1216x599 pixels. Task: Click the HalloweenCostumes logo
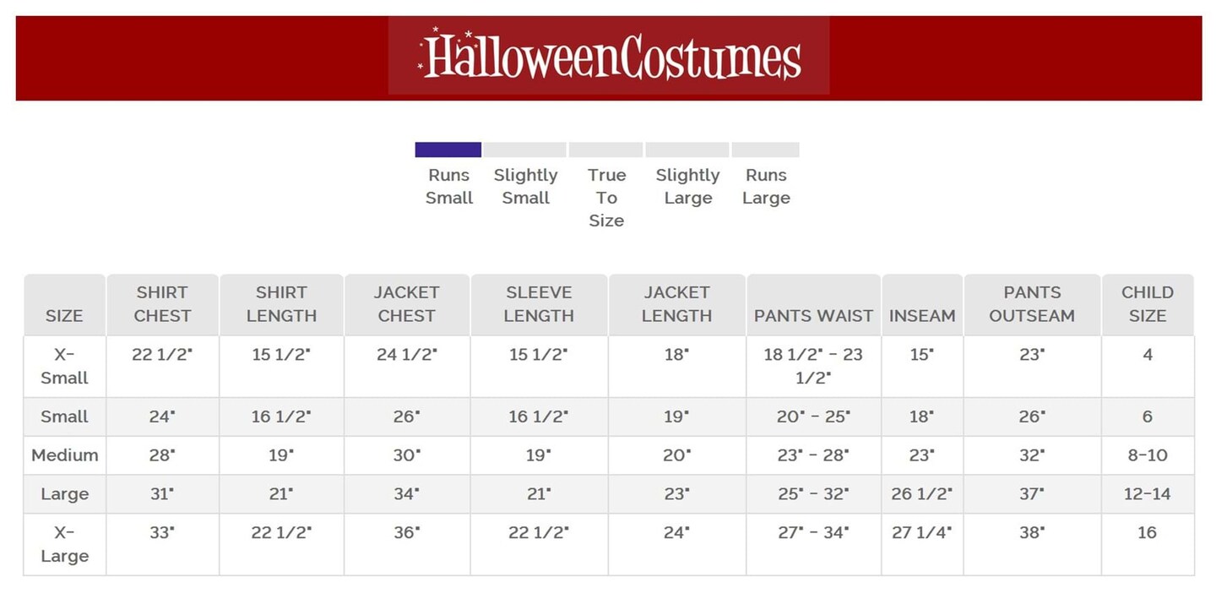609,57
